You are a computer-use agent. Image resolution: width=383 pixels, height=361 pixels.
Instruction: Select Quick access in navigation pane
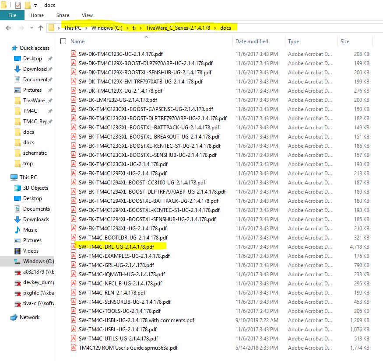pos(35,48)
